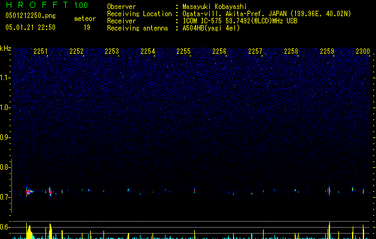Click the 0.9 kHz axis label
Screen dimensions: 376x239
[x=5, y=137]
